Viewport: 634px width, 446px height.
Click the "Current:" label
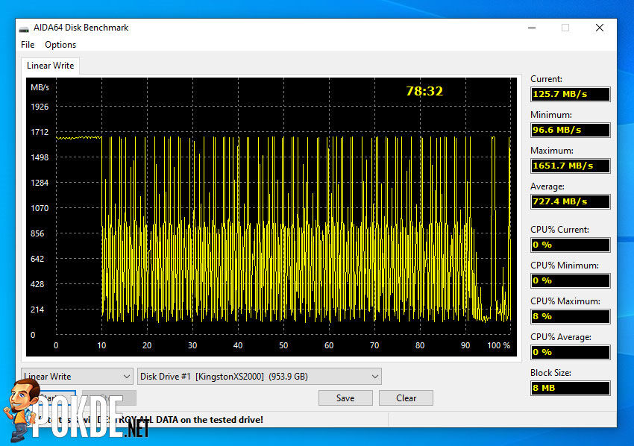coord(546,79)
